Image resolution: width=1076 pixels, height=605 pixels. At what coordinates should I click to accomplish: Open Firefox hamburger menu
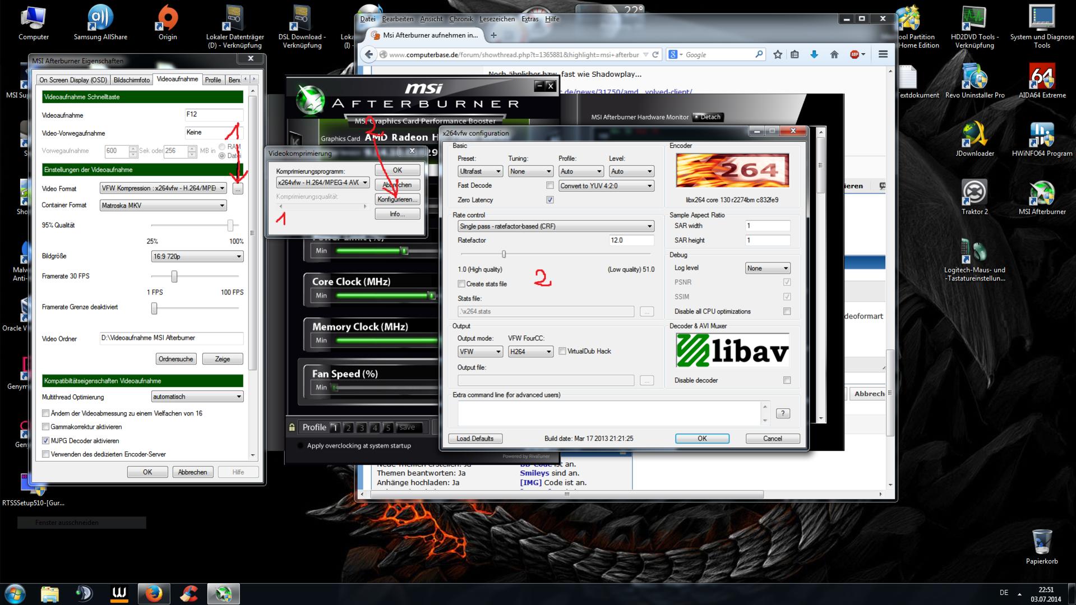[883, 54]
